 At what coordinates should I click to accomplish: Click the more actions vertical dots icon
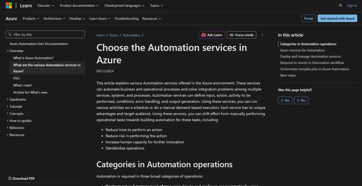point(262,35)
